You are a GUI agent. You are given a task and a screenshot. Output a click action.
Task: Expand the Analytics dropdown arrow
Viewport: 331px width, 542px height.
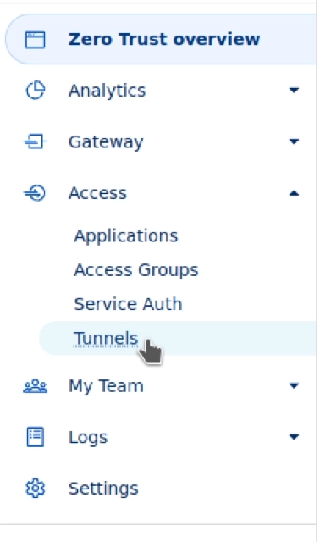[294, 91]
